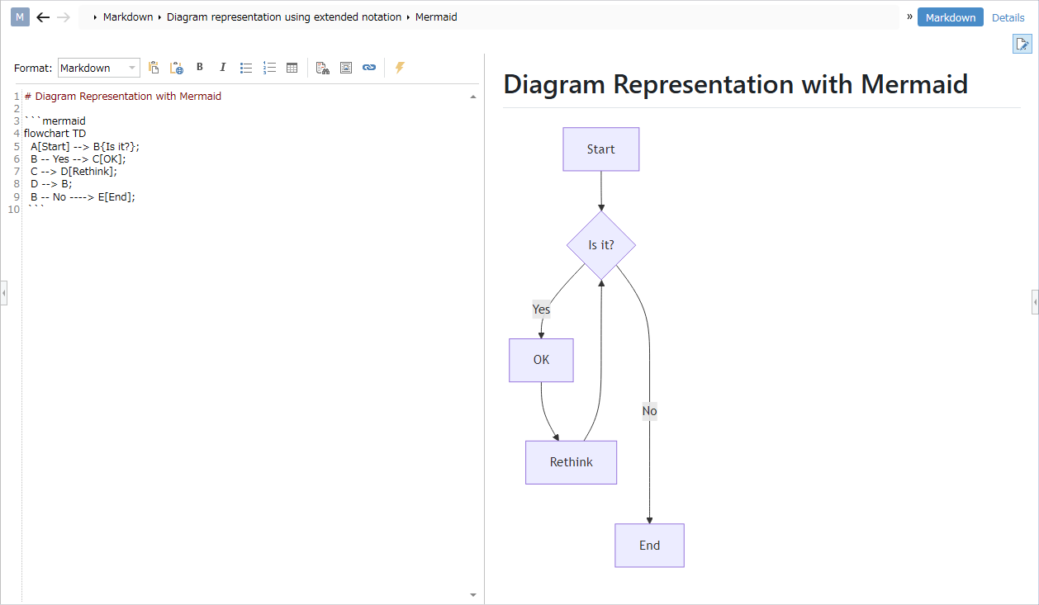Click the Rethink node in the flowchart
The width and height of the screenshot is (1039, 605).
[572, 462]
